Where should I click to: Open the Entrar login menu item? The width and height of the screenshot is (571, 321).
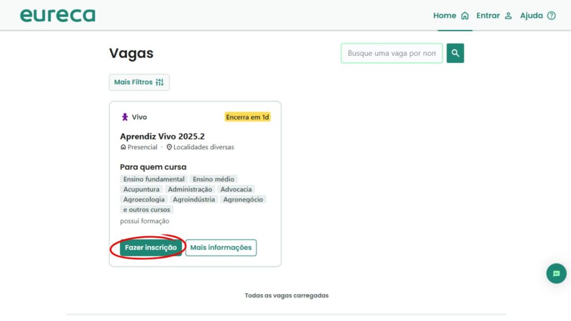[x=488, y=16]
